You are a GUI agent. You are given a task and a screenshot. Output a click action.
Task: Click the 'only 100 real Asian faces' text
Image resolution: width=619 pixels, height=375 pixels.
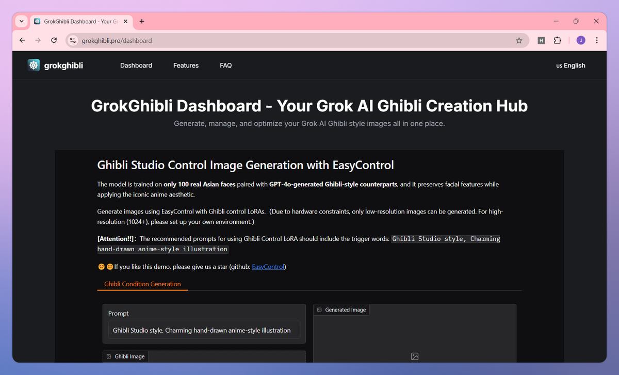coord(200,184)
